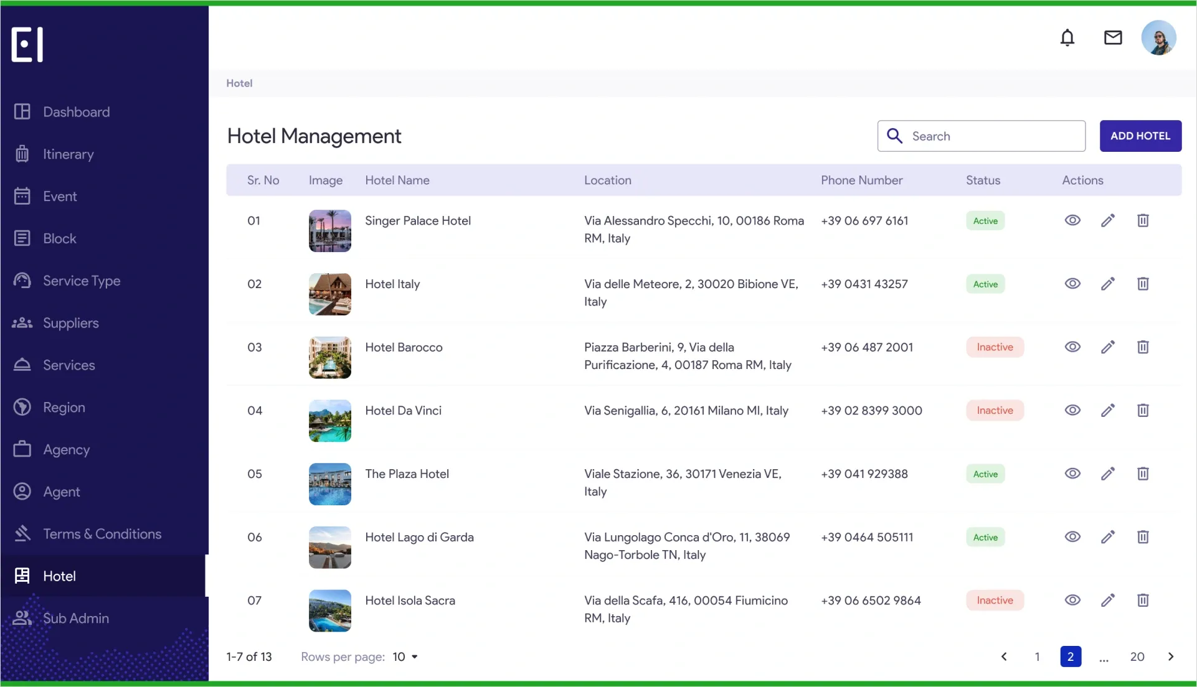Open the notifications bell icon

click(x=1067, y=38)
